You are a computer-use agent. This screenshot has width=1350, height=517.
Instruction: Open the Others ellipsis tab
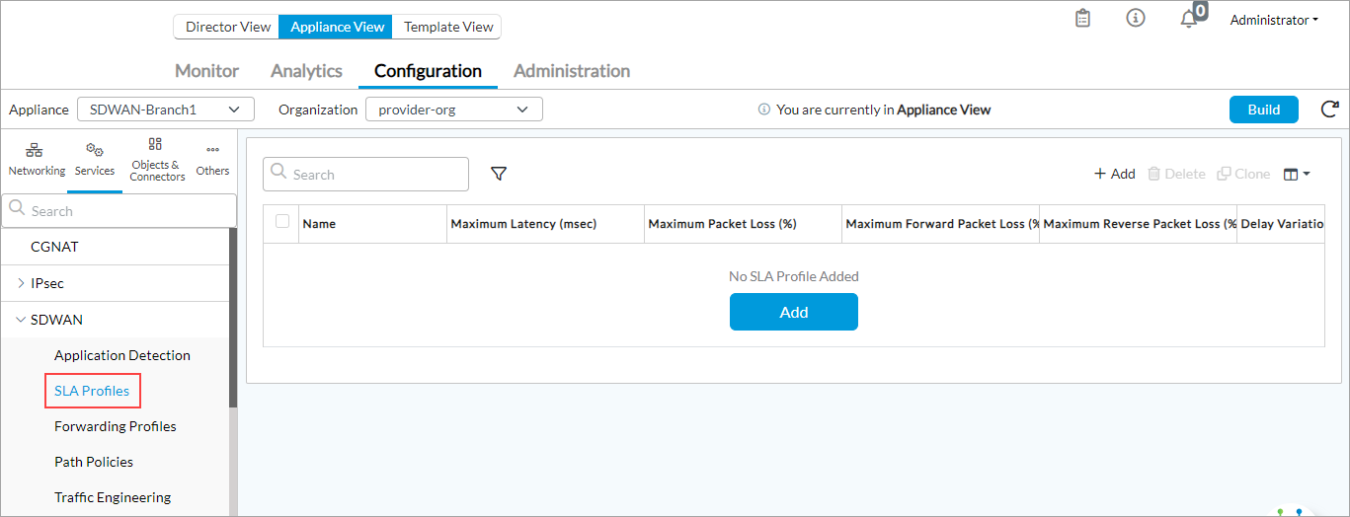click(212, 159)
